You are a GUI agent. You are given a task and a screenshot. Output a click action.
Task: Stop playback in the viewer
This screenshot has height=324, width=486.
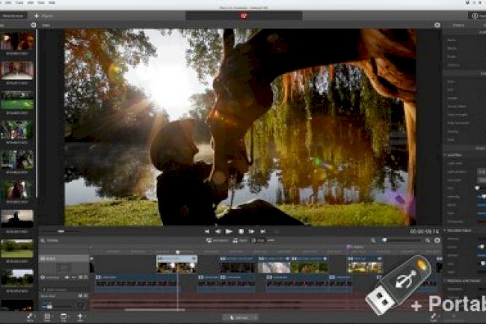pos(241,231)
